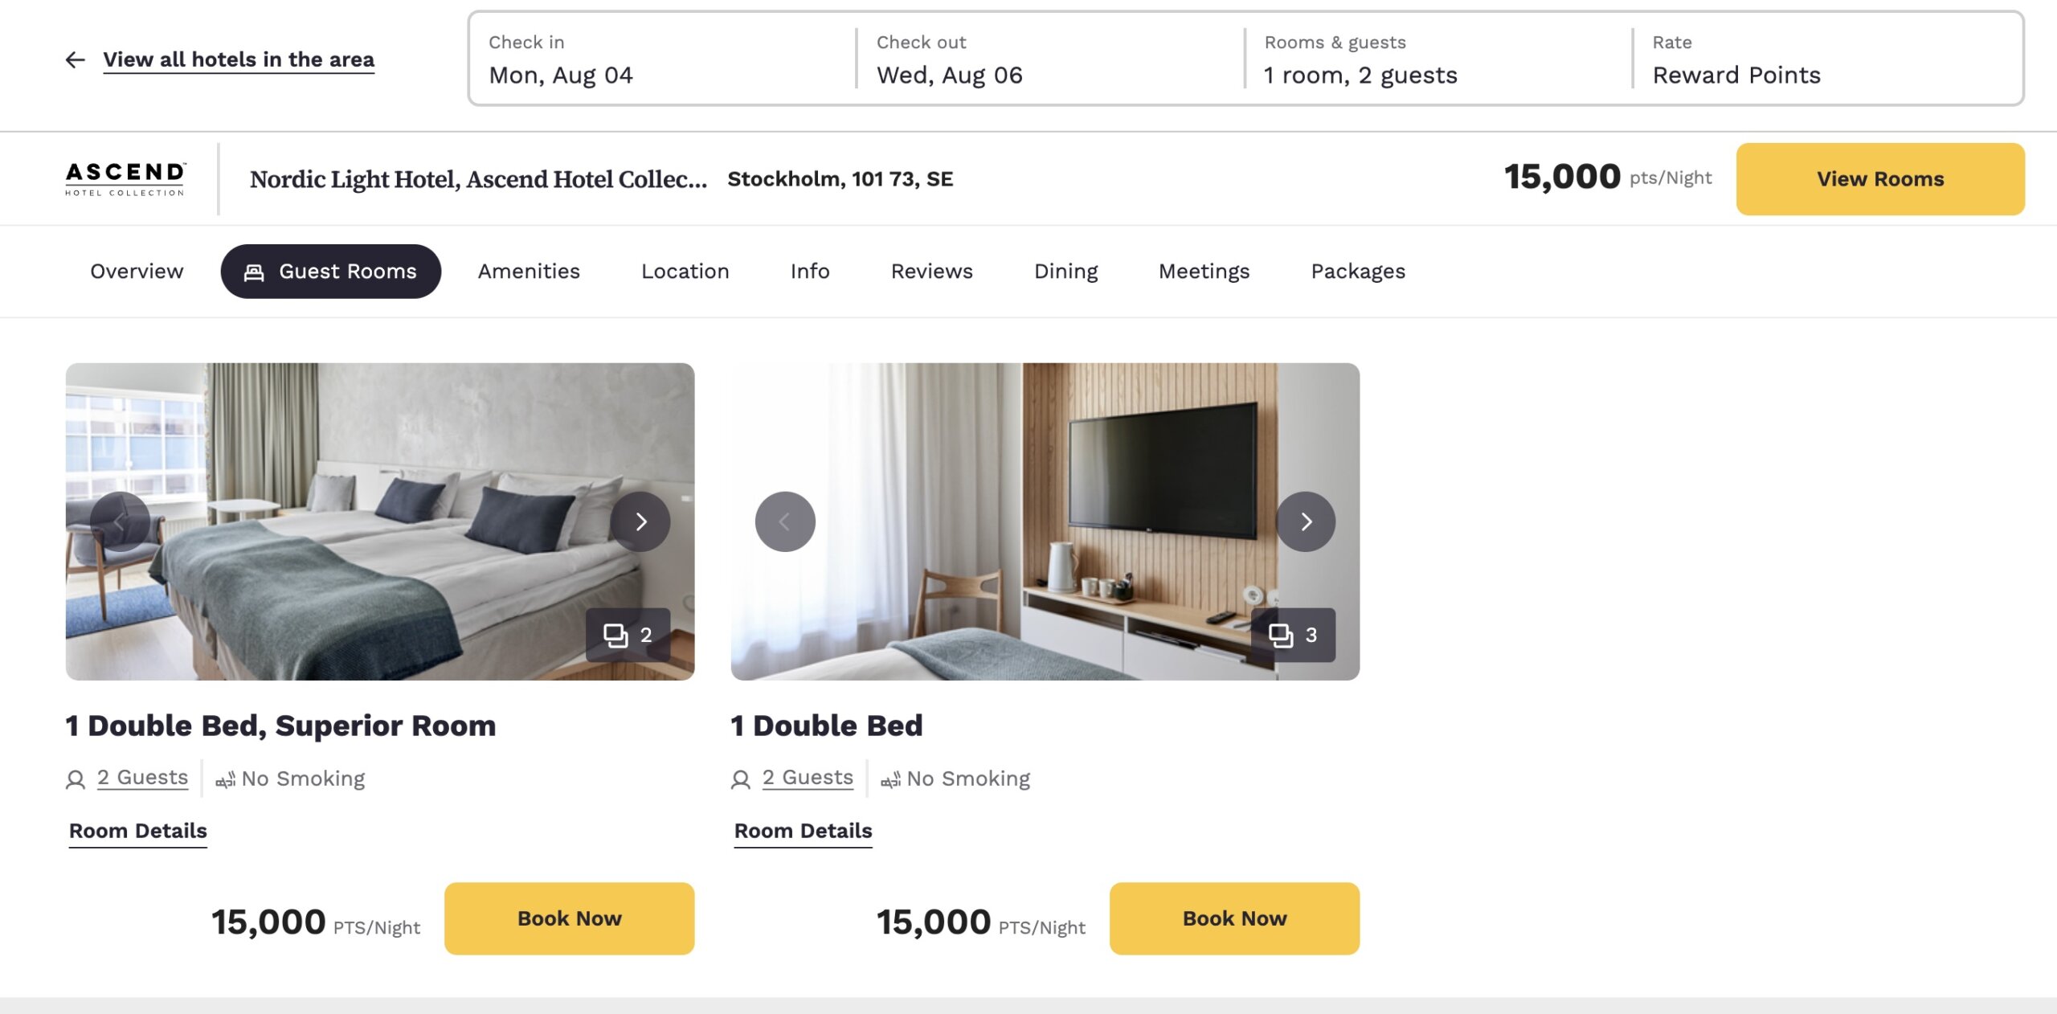Click the Ascend Hotel Collection logo
Image resolution: width=2057 pixels, height=1014 pixels.
pos(125,178)
